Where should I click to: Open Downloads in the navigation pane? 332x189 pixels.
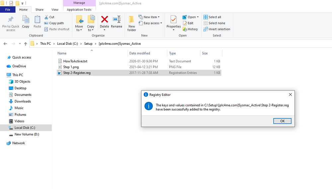click(x=23, y=101)
